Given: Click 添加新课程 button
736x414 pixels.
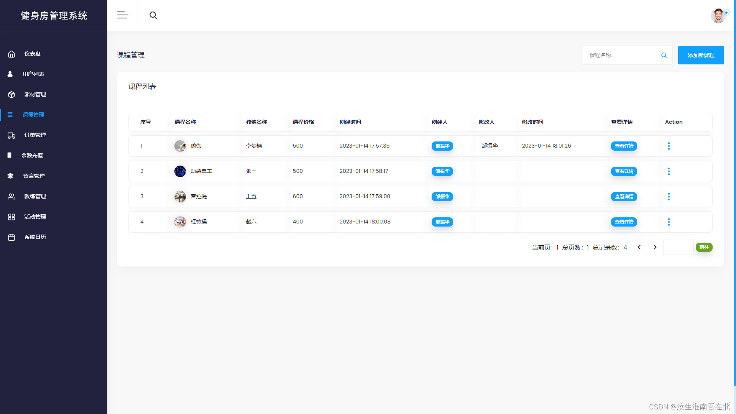Looking at the screenshot, I should [x=701, y=56].
